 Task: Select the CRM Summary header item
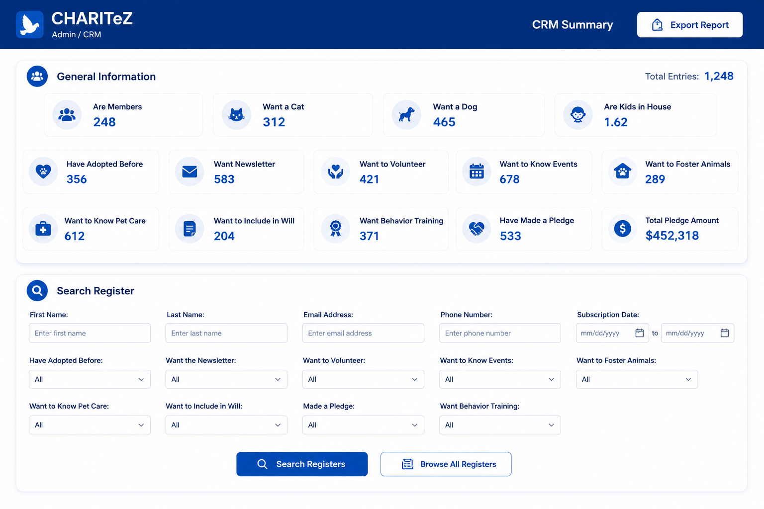[573, 25]
